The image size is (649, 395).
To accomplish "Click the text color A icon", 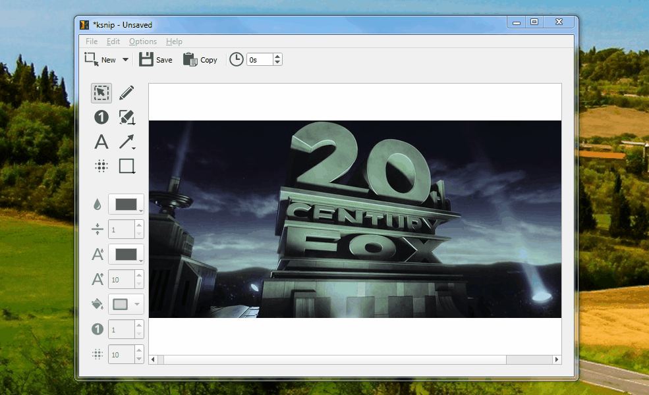I will click(x=98, y=254).
